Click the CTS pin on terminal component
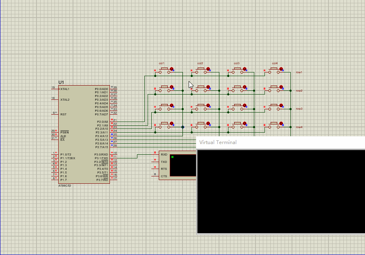The width and height of the screenshot is (365, 255). click(x=164, y=176)
